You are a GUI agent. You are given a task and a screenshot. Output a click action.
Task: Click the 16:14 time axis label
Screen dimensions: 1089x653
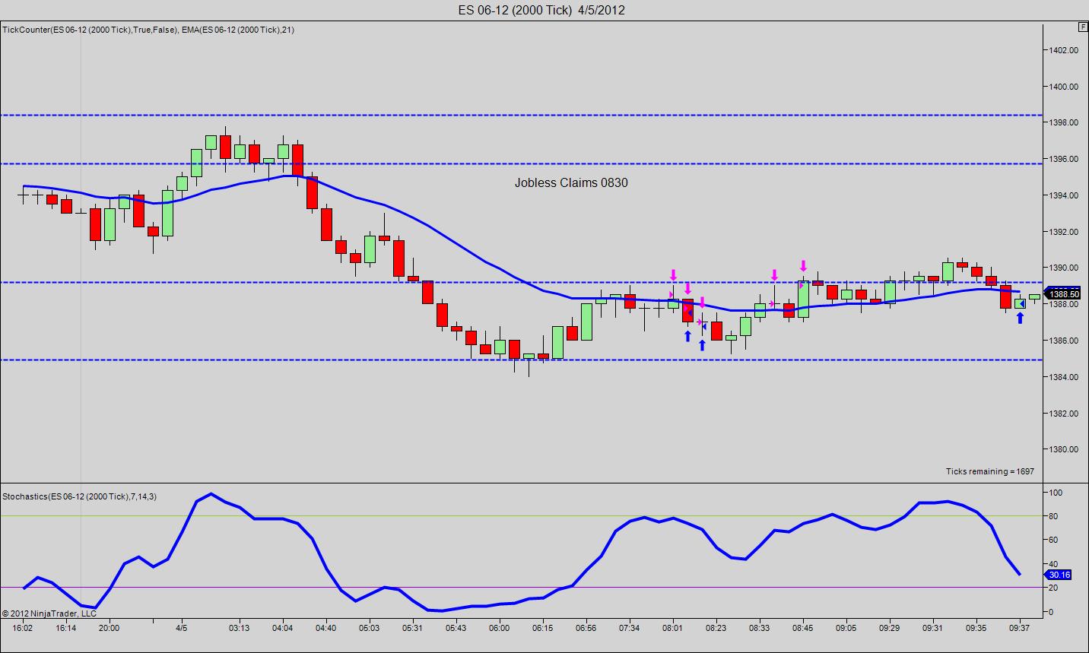tap(66, 628)
